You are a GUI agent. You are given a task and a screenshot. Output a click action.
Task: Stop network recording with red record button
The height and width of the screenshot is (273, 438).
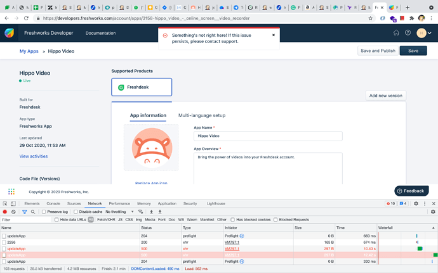4,212
